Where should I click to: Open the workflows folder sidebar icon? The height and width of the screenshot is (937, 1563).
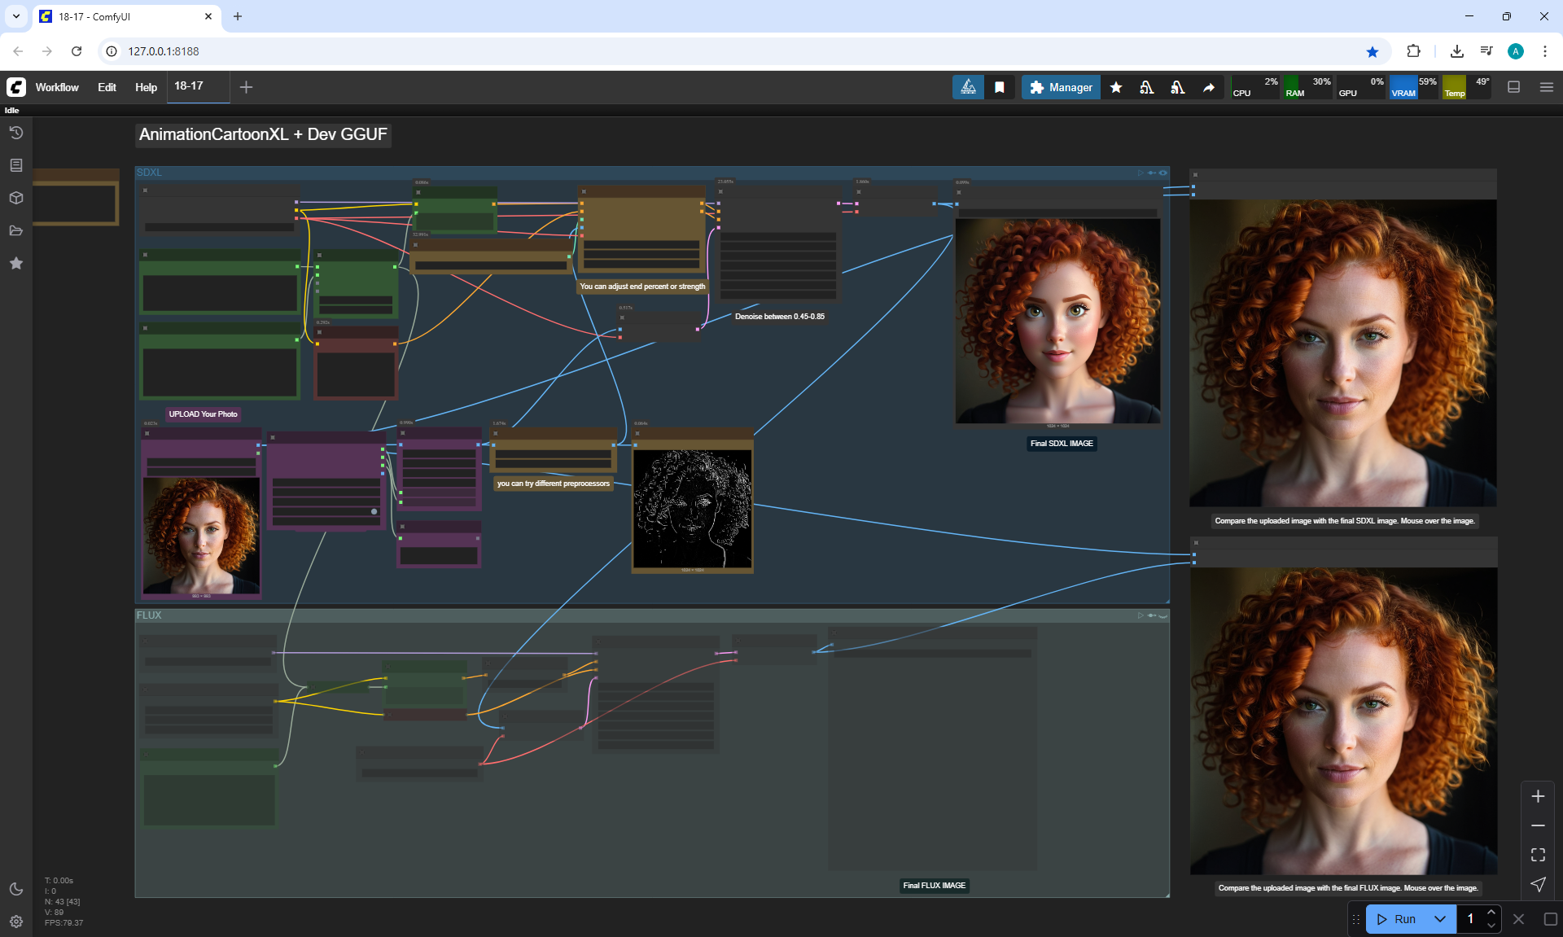(x=16, y=230)
